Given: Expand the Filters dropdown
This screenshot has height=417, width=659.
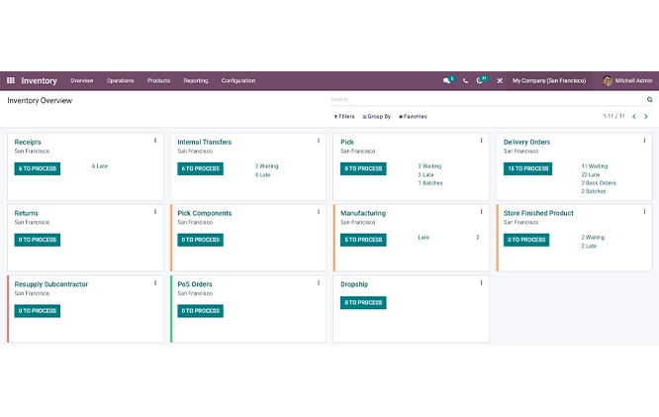Looking at the screenshot, I should click(x=344, y=117).
